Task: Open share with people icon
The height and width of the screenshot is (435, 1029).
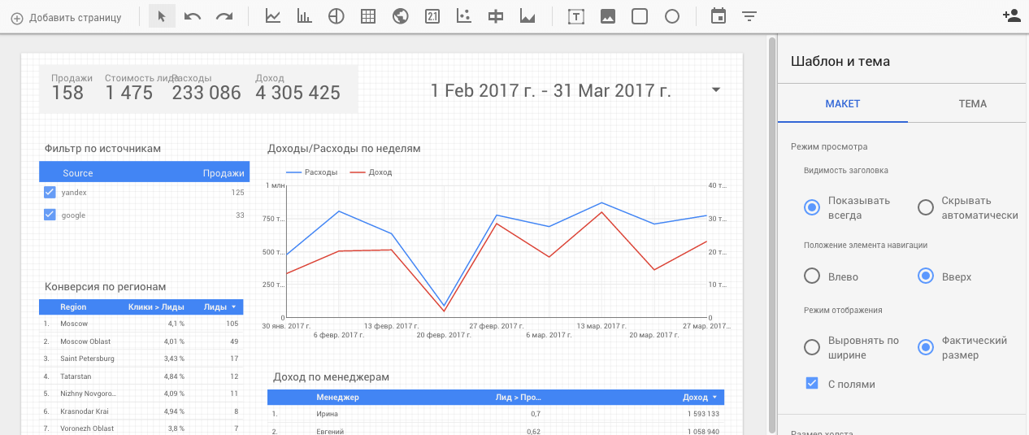Action: coord(1011,16)
